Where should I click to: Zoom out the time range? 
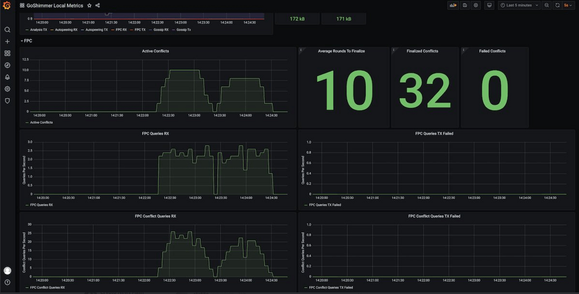coord(547,5)
